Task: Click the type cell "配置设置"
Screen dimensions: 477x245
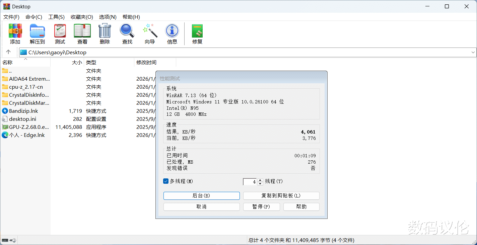Action: click(x=96, y=119)
